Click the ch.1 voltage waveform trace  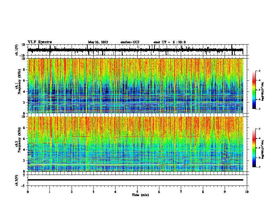click(135, 50)
